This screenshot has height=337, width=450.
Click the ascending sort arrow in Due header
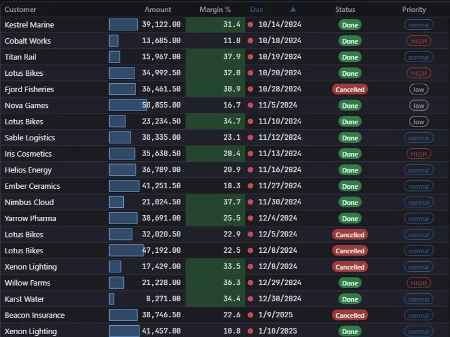[293, 10]
